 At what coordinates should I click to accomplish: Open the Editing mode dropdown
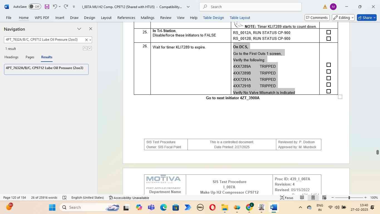[344, 18]
